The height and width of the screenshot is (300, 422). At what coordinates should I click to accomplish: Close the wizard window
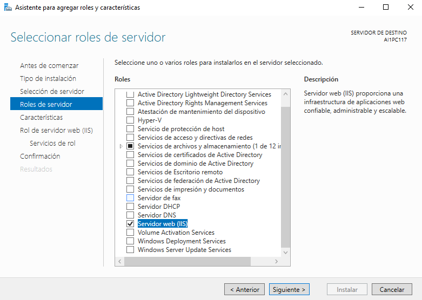point(411,7)
